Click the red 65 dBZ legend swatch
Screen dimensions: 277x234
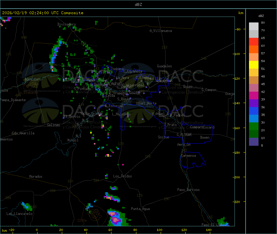(x=254, y=42)
